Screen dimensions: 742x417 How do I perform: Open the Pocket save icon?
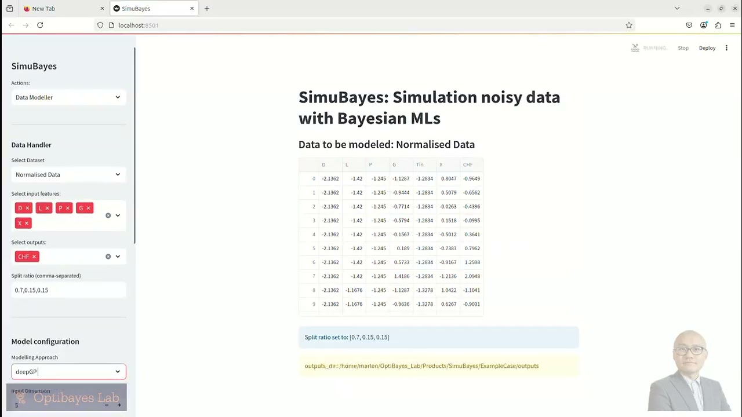pyautogui.click(x=689, y=25)
